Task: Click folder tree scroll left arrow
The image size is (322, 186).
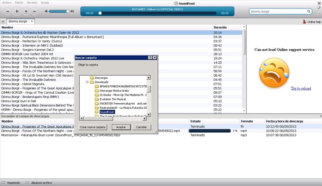Action: coord(82,118)
